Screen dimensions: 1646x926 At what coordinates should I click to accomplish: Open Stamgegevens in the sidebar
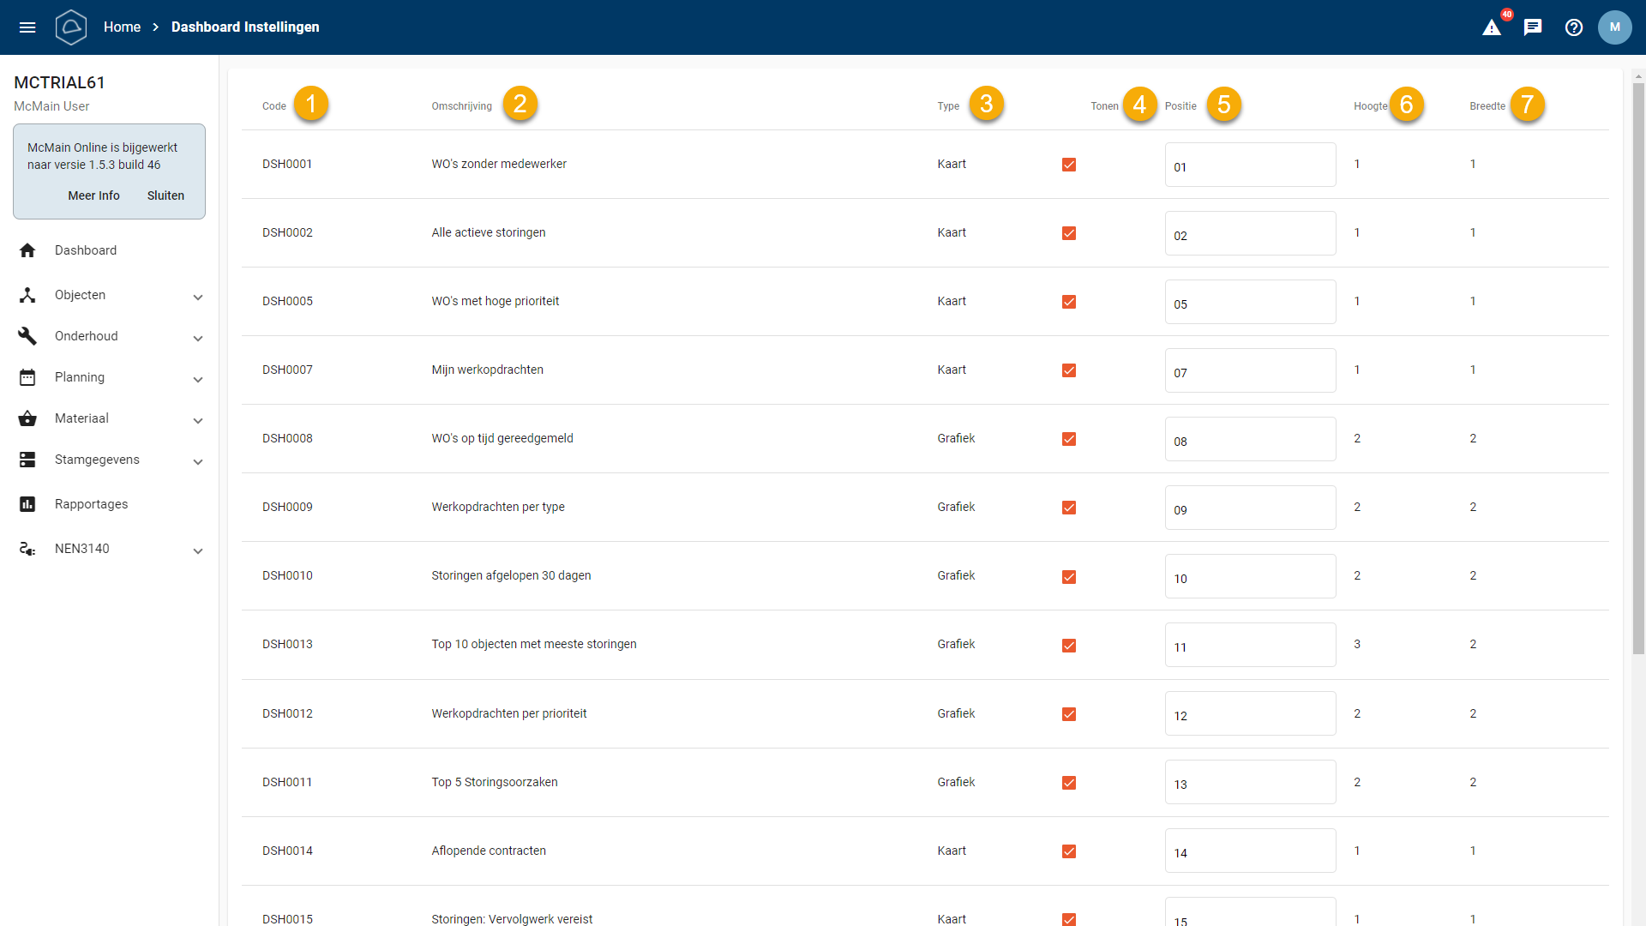[x=97, y=460]
